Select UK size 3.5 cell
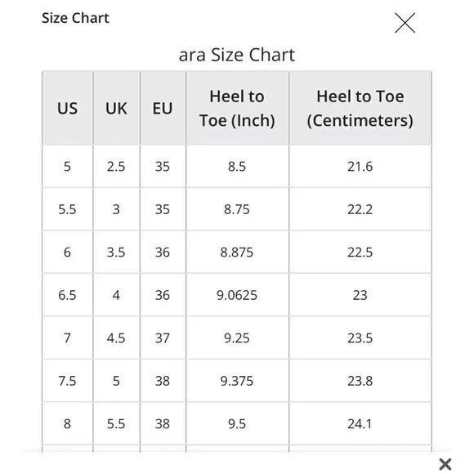Viewport: 474px width, 474px height. coord(116,252)
